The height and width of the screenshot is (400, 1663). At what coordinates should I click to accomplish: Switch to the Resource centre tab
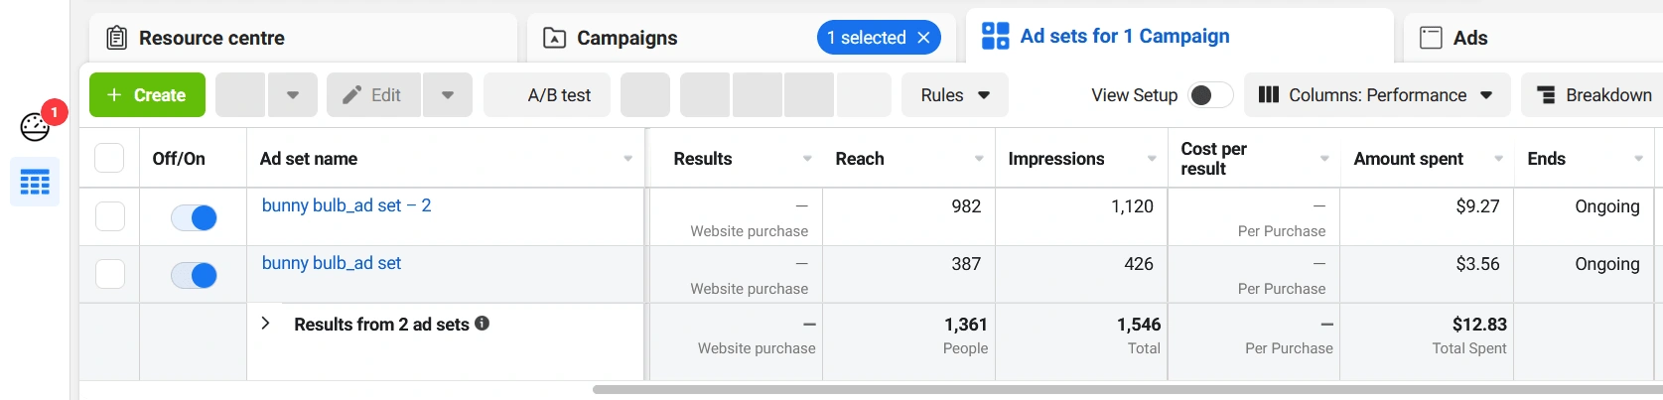coord(211,38)
